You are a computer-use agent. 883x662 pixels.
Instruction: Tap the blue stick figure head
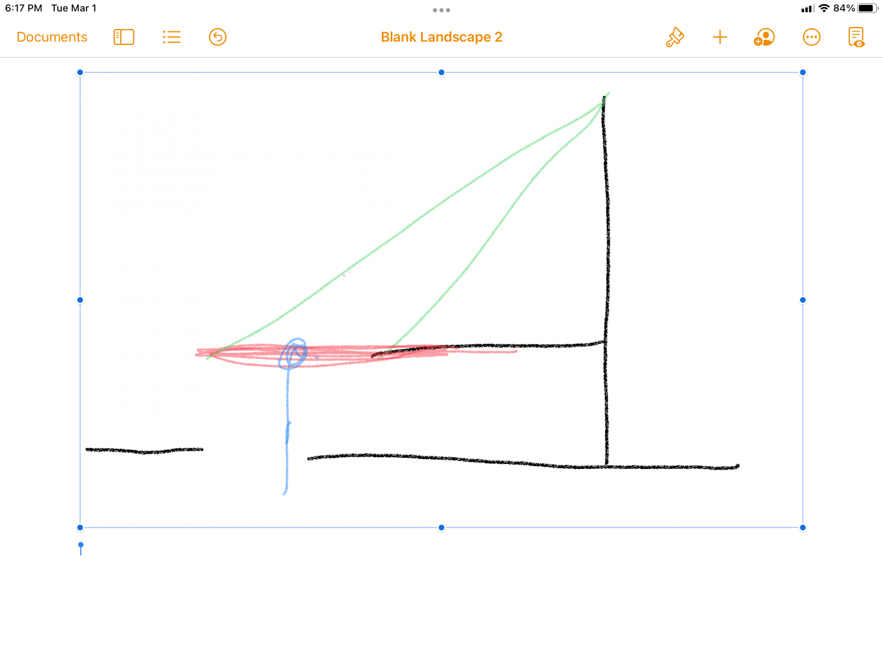point(294,353)
